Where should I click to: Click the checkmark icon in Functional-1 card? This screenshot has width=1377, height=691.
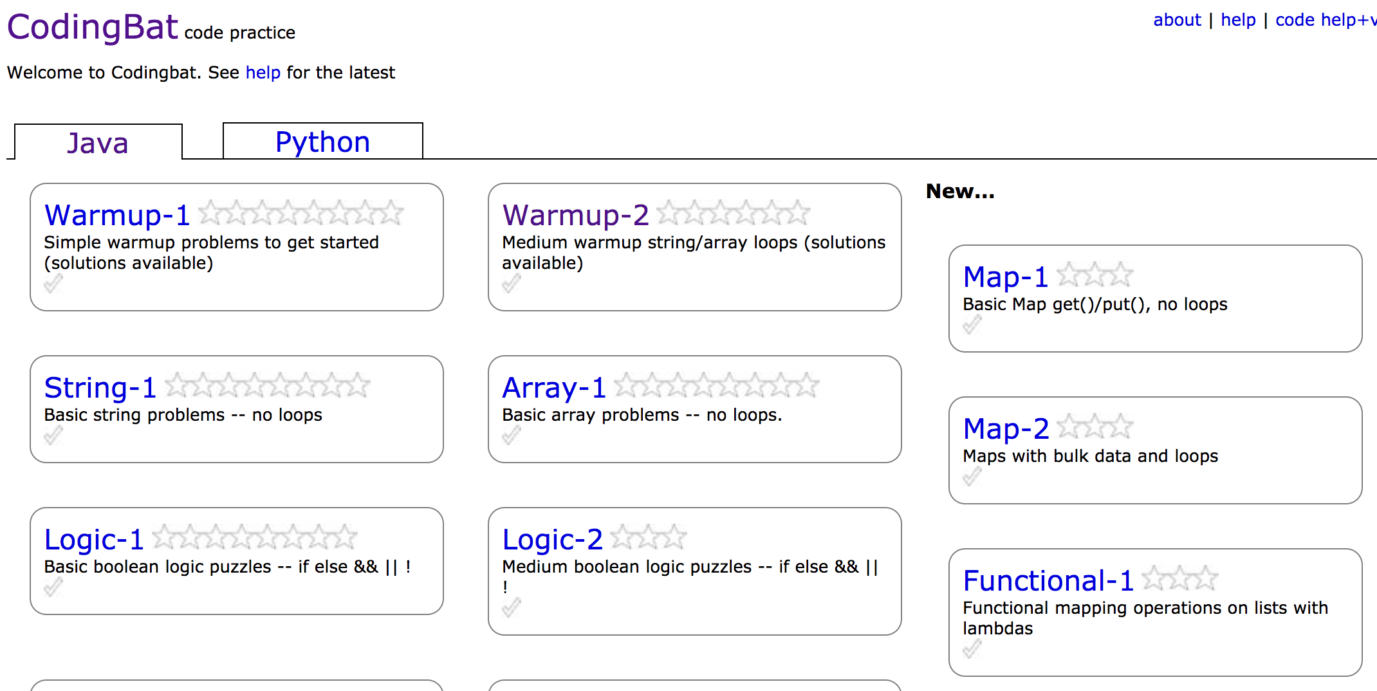pyautogui.click(x=972, y=649)
